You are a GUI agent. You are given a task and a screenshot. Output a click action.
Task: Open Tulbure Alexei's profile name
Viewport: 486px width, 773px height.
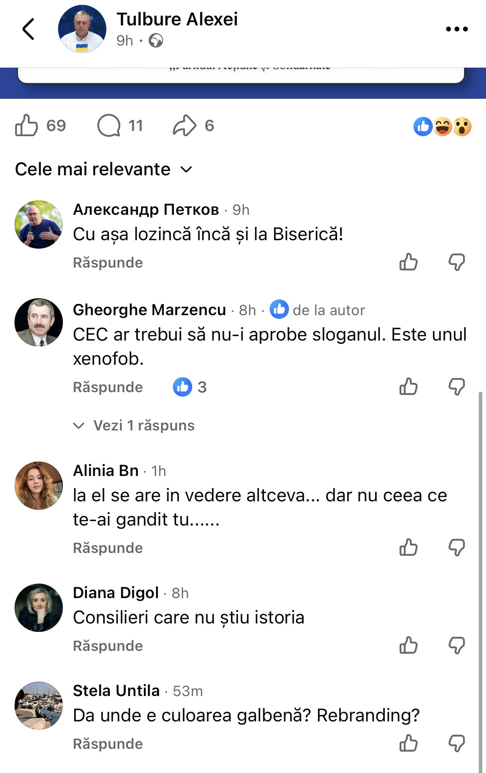[177, 19]
